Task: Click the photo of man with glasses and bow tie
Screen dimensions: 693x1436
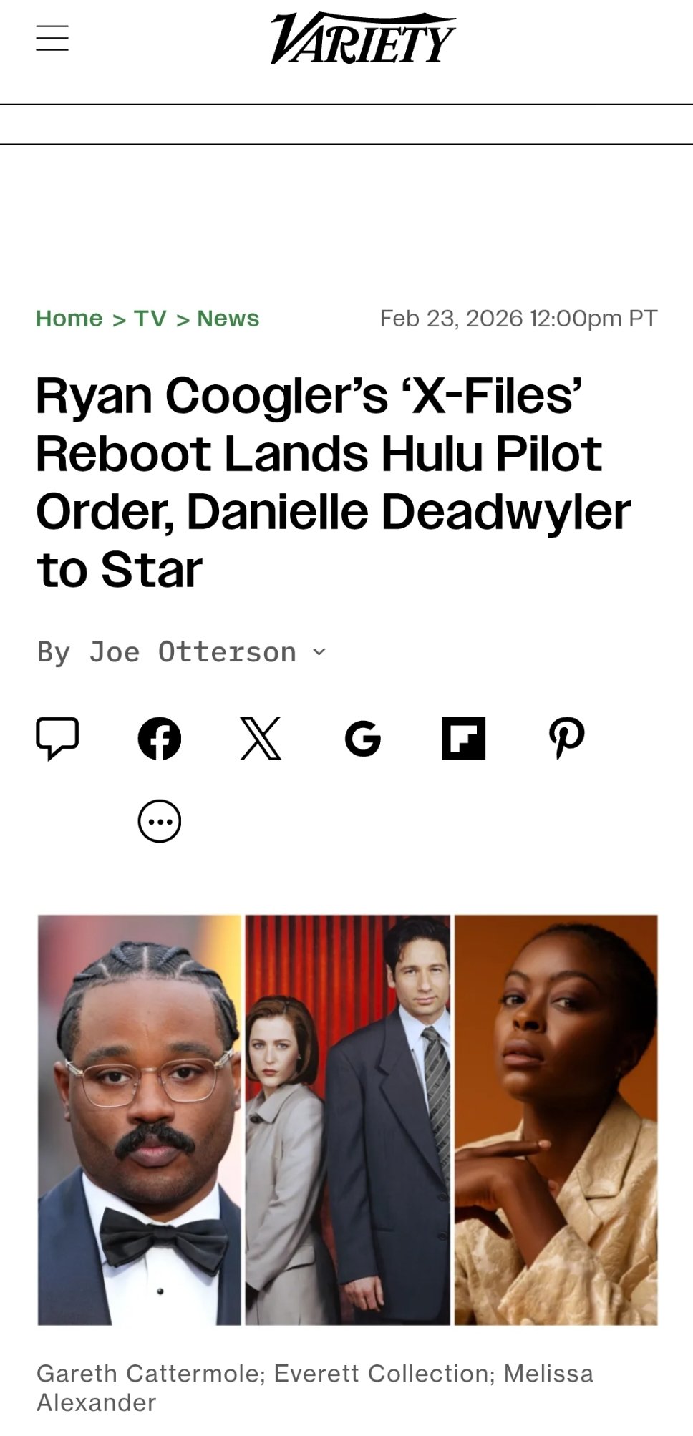Action: click(140, 1120)
